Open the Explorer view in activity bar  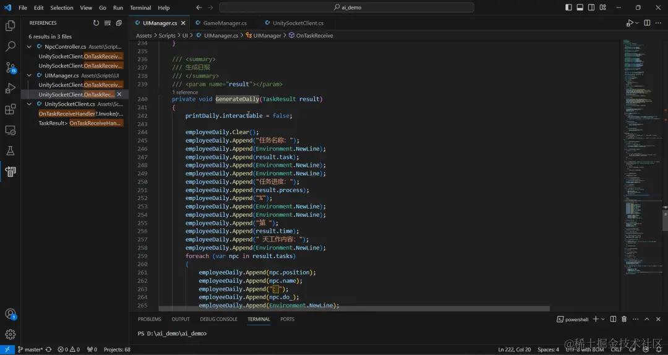click(x=11, y=25)
